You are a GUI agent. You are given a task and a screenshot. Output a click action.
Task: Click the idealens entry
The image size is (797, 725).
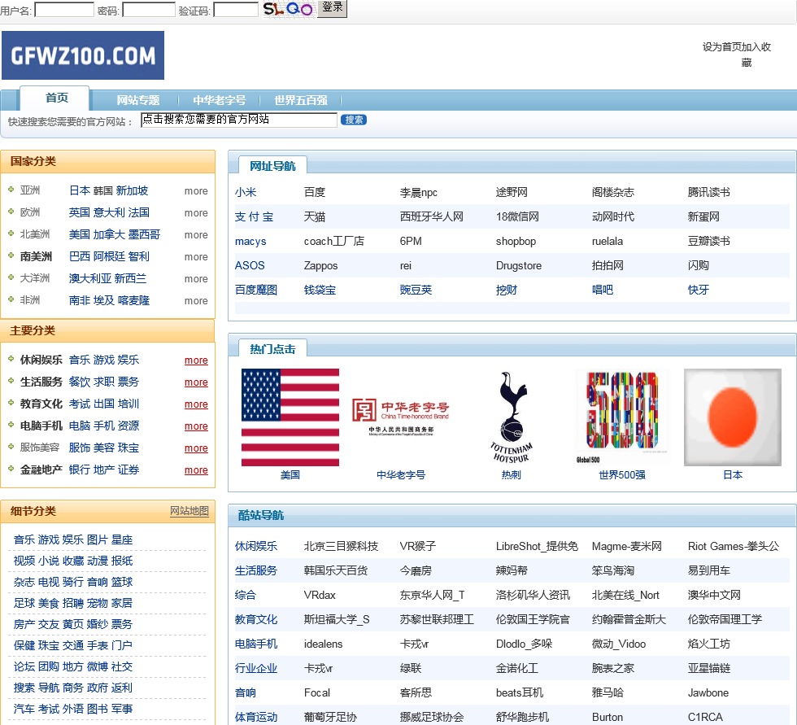coord(324,644)
